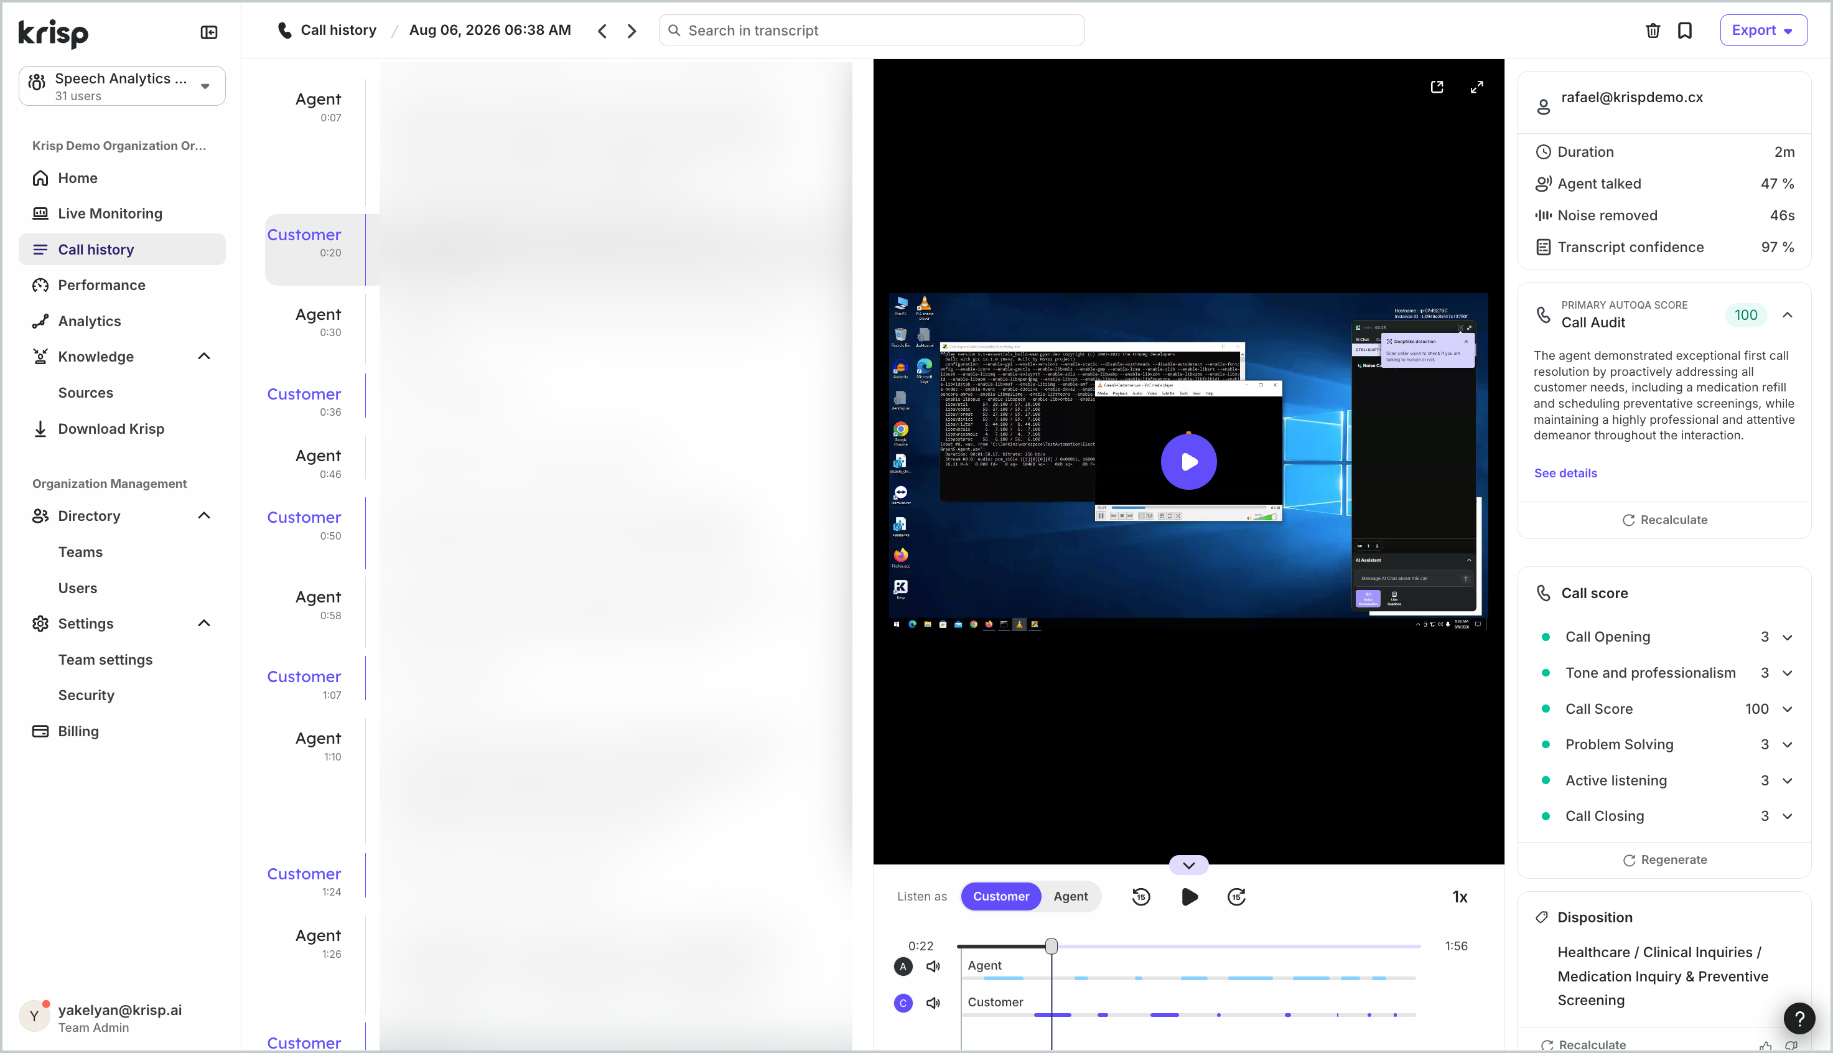Collapse the Knowledge section

pyautogui.click(x=204, y=357)
